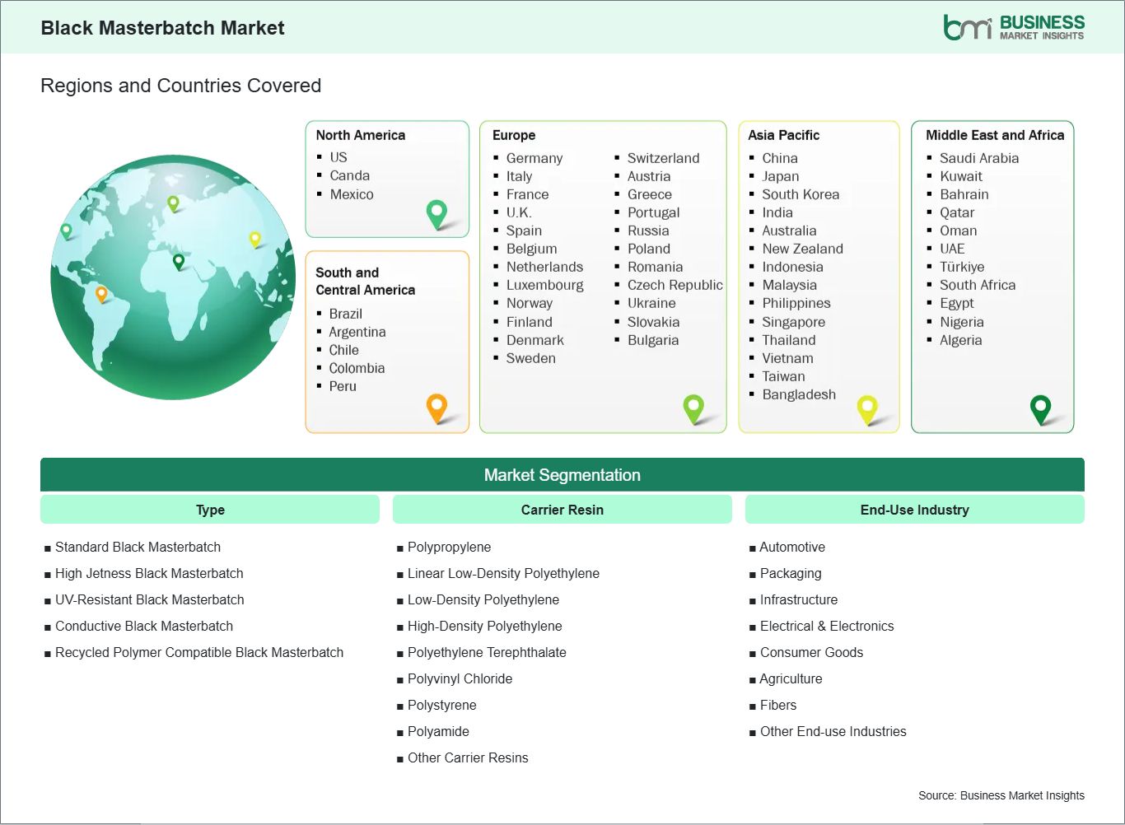
Task: Click the Black Masterbatch Market title
Action: (162, 28)
